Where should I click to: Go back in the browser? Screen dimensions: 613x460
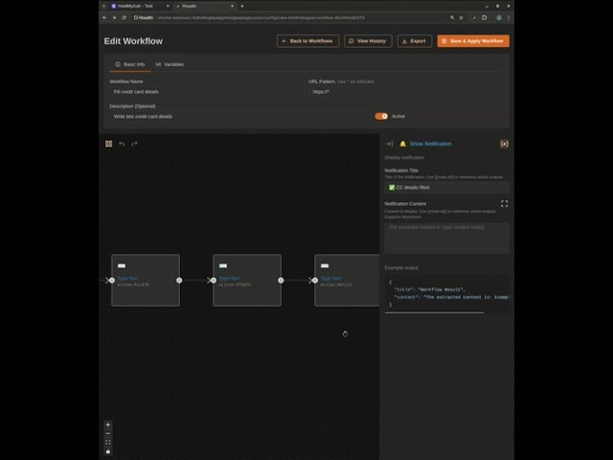104,17
